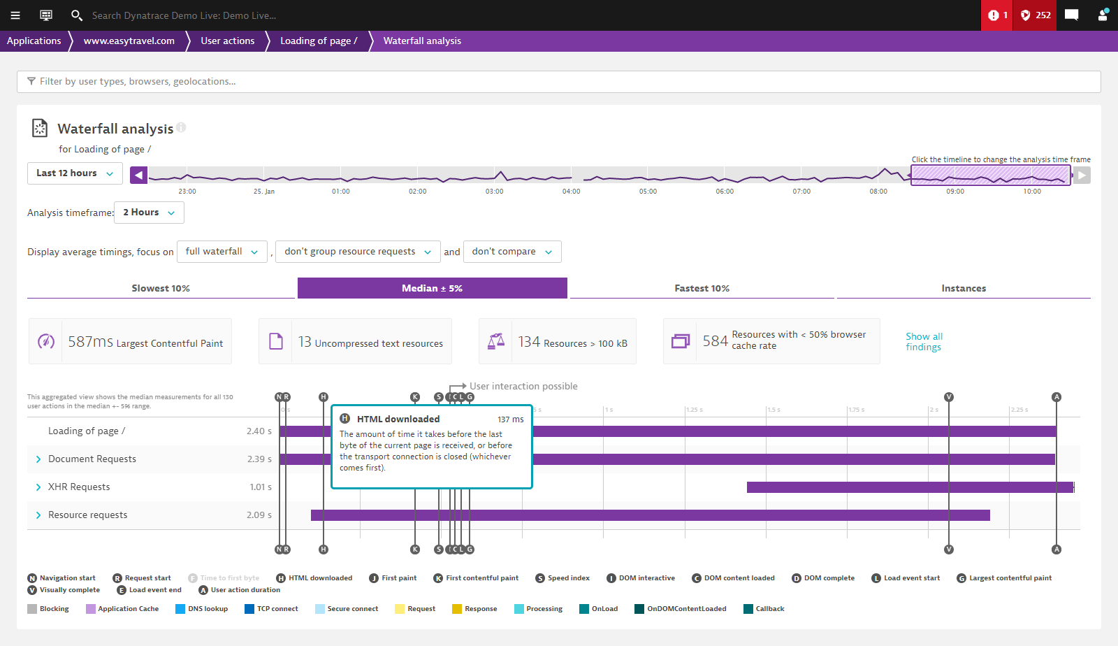Open the don't group resource requests dropdown
This screenshot has height=646, width=1118.
coord(358,252)
